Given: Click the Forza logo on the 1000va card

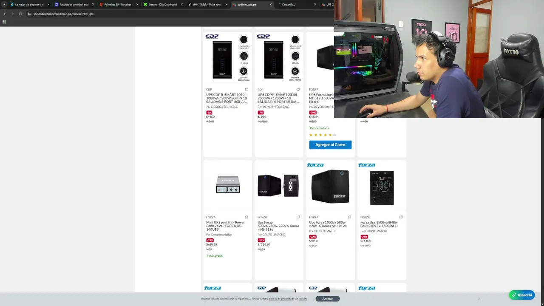Looking at the screenshot, I should tap(315, 165).
